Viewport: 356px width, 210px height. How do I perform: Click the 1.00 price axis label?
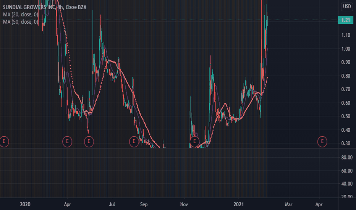click(346, 49)
